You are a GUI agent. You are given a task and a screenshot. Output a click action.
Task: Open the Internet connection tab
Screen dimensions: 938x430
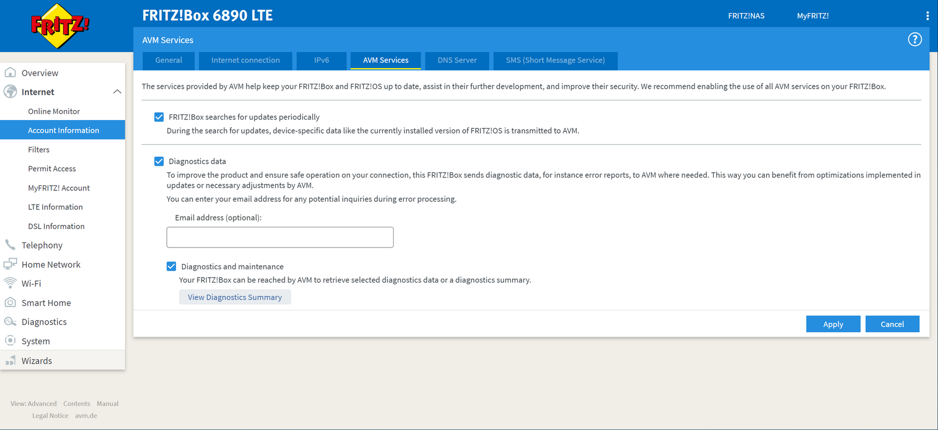(x=246, y=60)
